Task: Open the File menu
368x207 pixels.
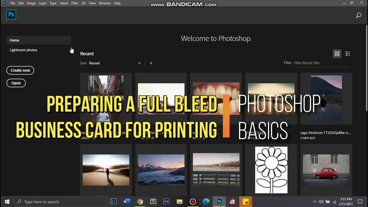Action: point(13,3)
